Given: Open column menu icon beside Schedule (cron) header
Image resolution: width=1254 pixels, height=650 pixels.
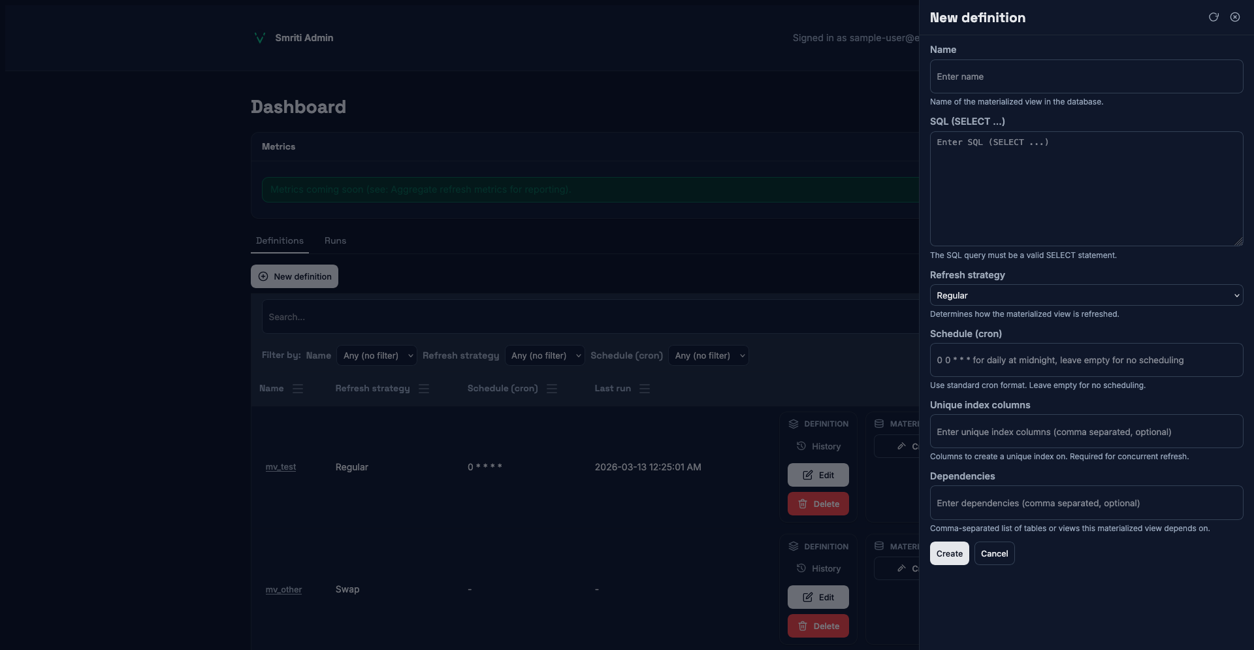Looking at the screenshot, I should click(x=552, y=389).
